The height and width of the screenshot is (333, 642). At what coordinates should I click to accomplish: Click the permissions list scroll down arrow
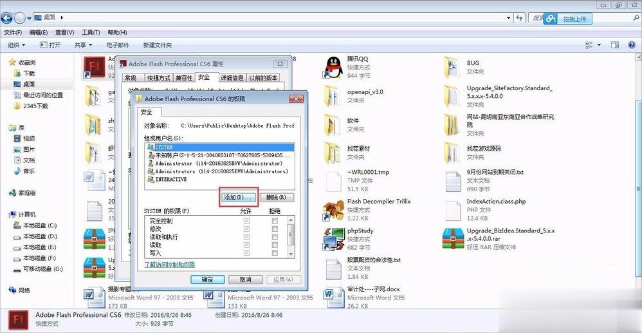pyautogui.click(x=291, y=254)
